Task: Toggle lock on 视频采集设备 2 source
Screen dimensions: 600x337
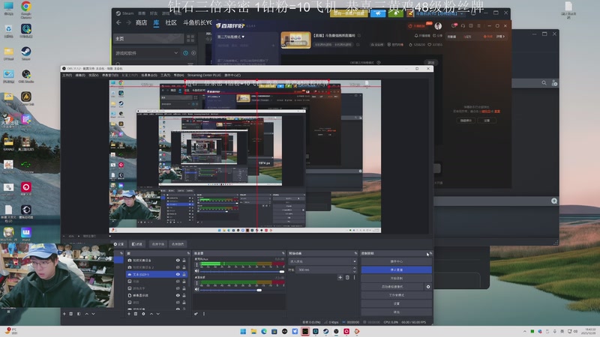Action: (184, 267)
